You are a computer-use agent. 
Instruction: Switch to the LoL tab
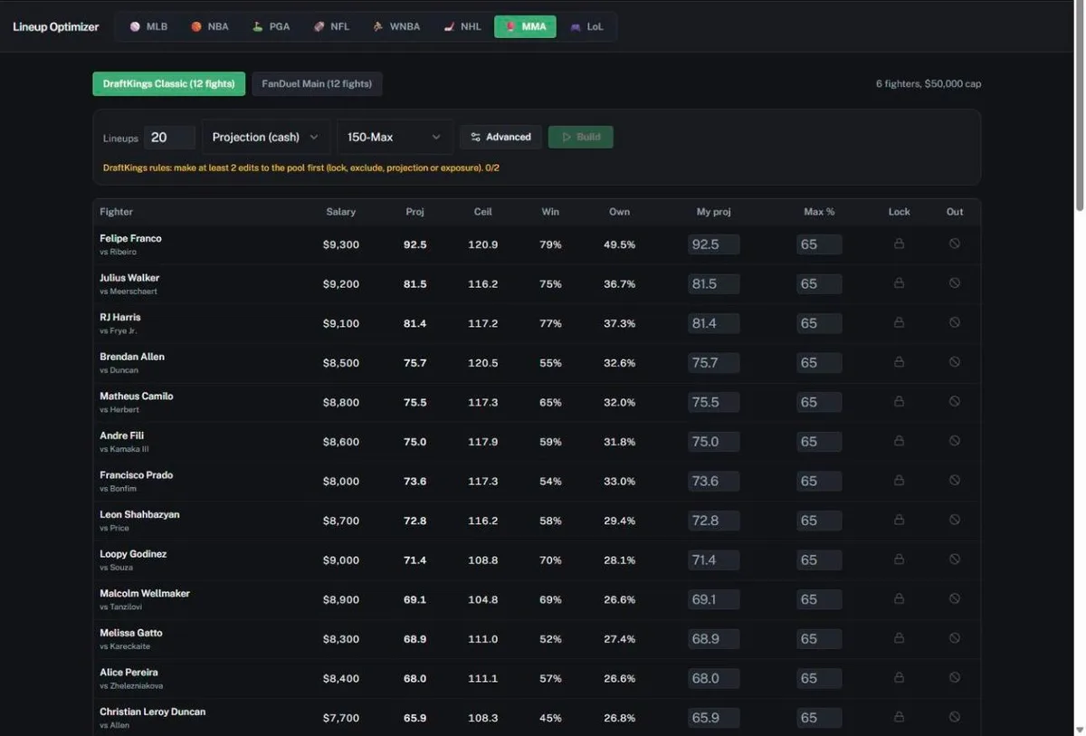point(586,26)
